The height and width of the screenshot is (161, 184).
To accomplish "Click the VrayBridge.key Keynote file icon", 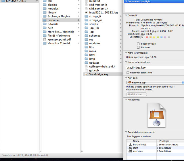I will (86, 74).
